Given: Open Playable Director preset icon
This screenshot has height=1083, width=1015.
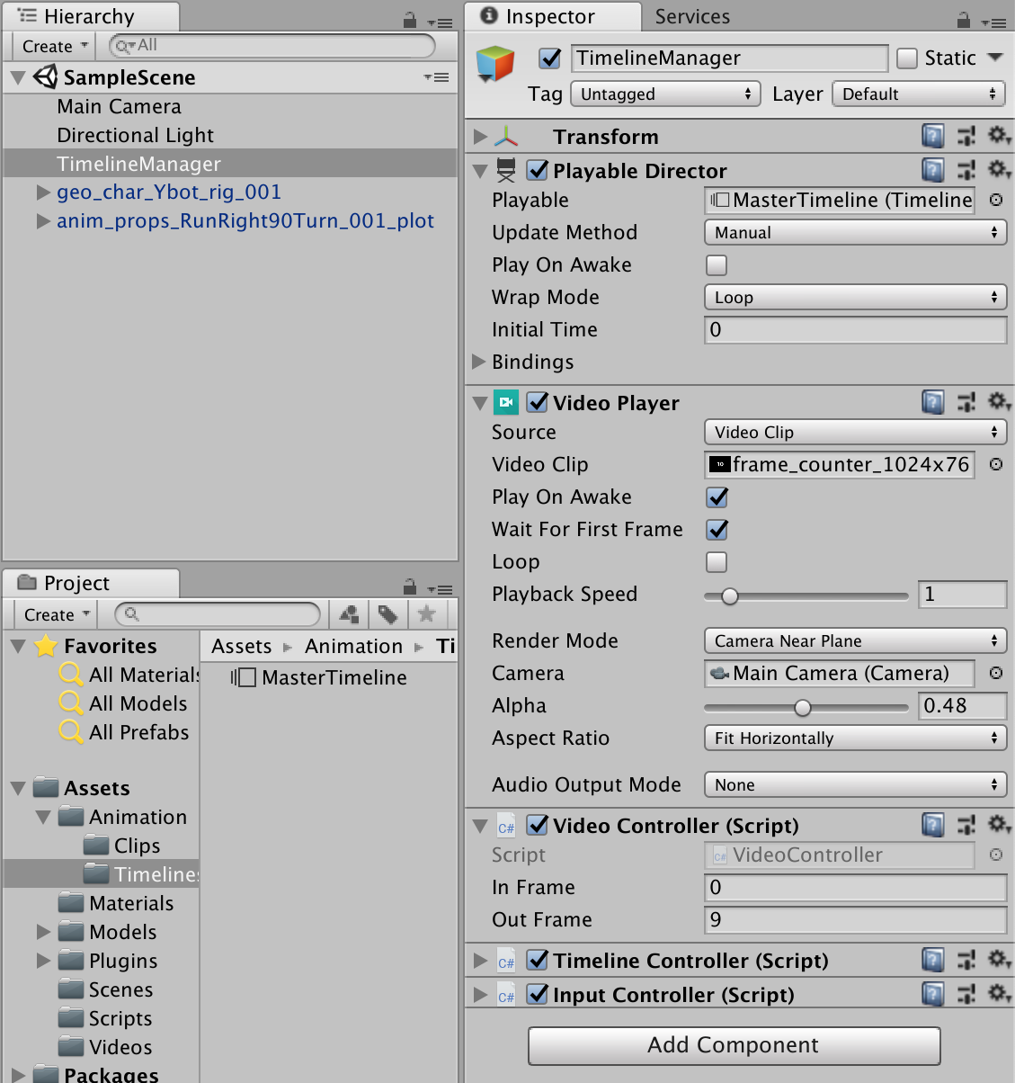Looking at the screenshot, I should point(966,170).
